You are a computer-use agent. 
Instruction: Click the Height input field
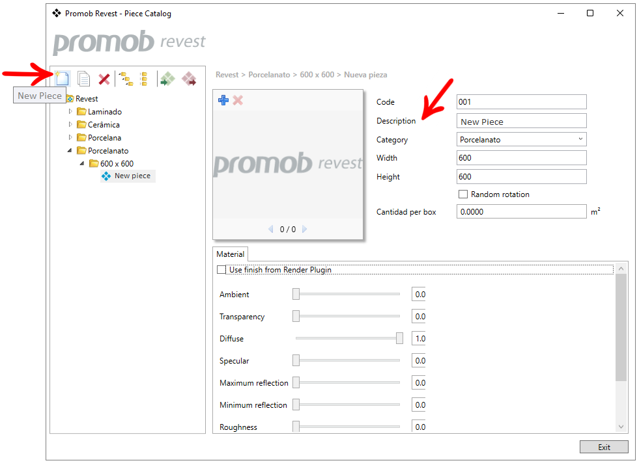pyautogui.click(x=522, y=176)
